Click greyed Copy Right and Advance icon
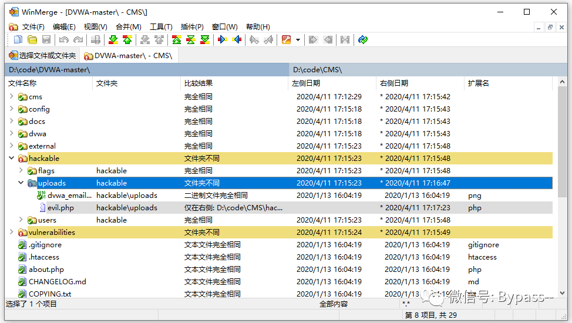Viewport: 572px width, 323px height. (254, 39)
